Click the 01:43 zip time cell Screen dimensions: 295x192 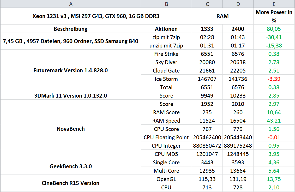point(238,37)
